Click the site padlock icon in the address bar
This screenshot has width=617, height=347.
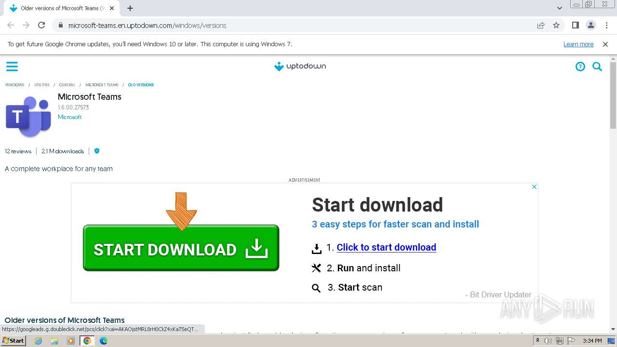click(60, 25)
